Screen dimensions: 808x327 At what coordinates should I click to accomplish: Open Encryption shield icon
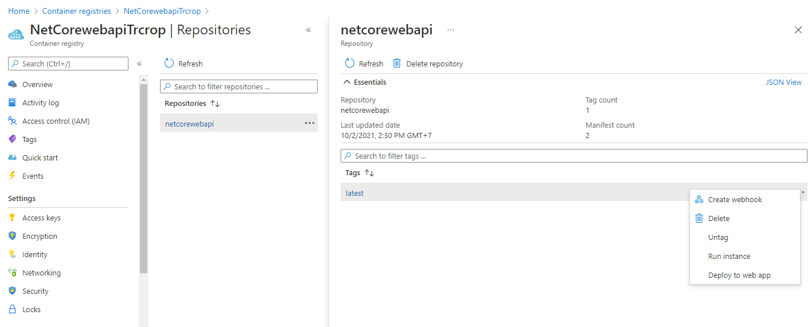(13, 236)
